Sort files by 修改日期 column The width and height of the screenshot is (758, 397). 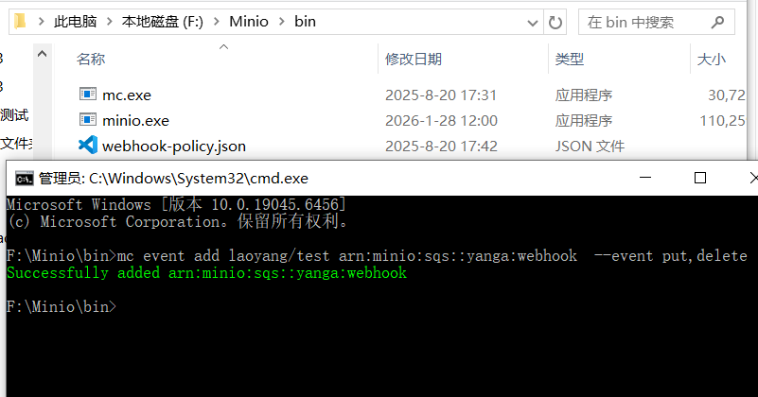414,60
